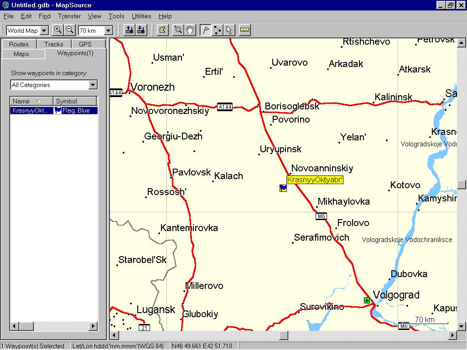Click the Voronezh city label
Image resolution: width=467 pixels, height=350 pixels.
[152, 87]
